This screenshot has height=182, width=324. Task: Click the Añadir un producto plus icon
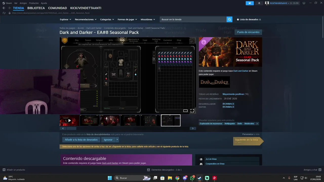coord(4,170)
